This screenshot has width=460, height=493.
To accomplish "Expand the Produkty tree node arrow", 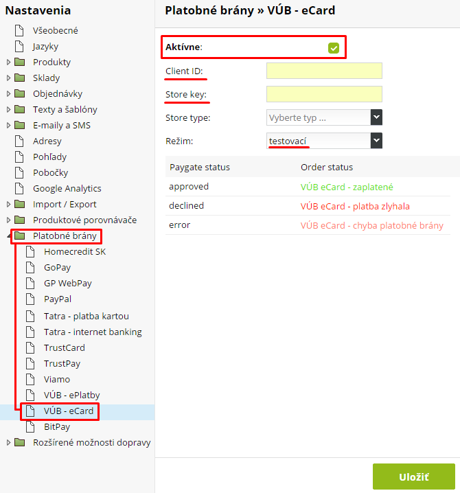I will tap(8, 62).
